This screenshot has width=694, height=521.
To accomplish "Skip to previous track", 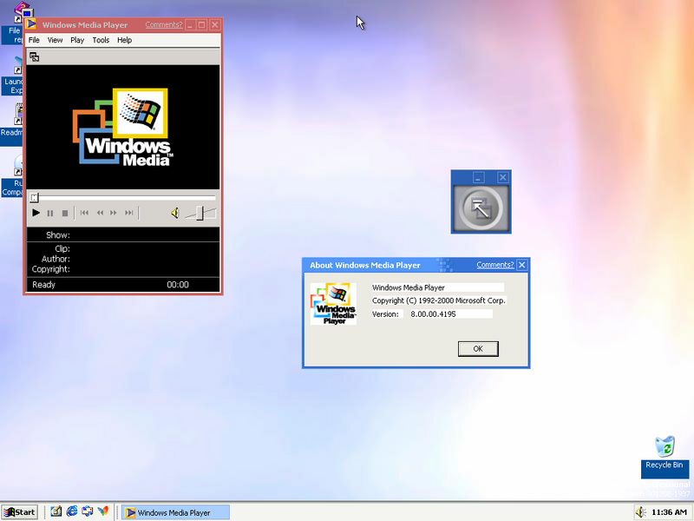I will (84, 213).
